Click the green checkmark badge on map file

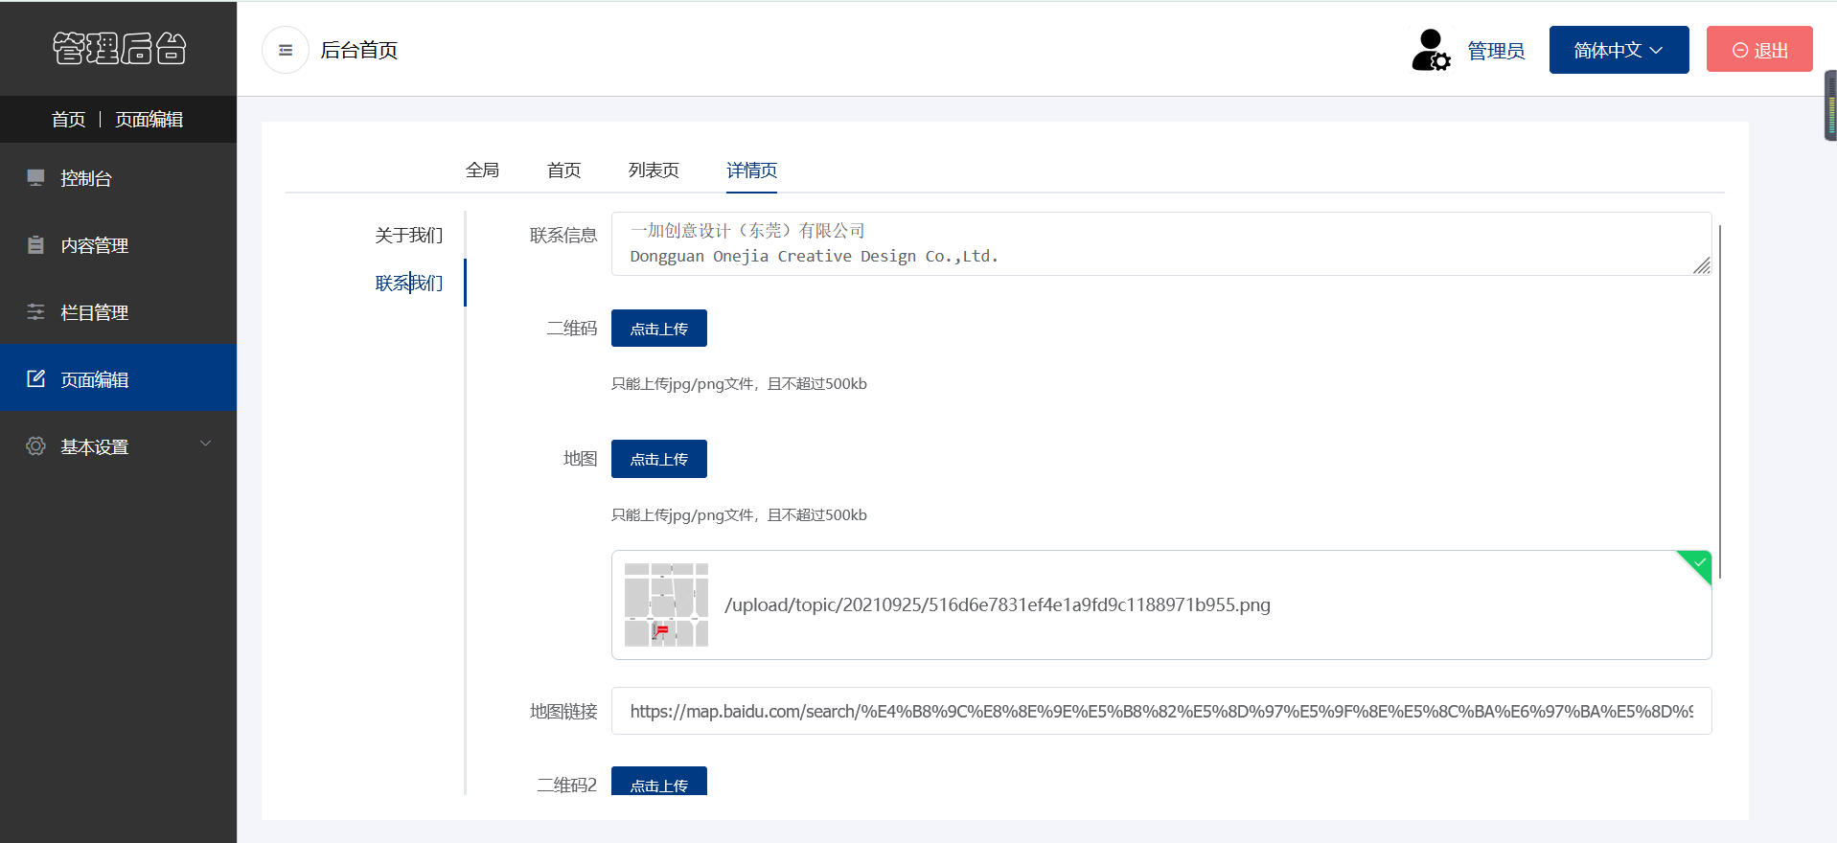[1696, 565]
